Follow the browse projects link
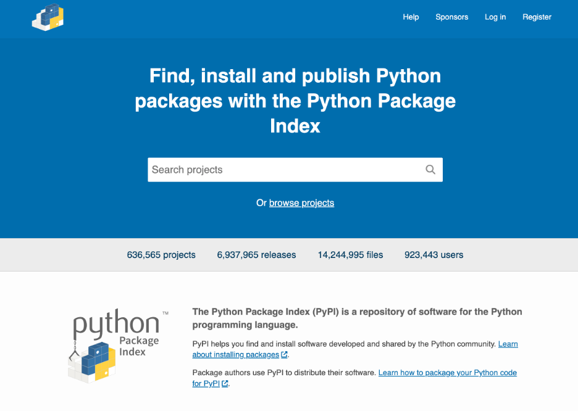The width and height of the screenshot is (578, 411). tap(301, 203)
